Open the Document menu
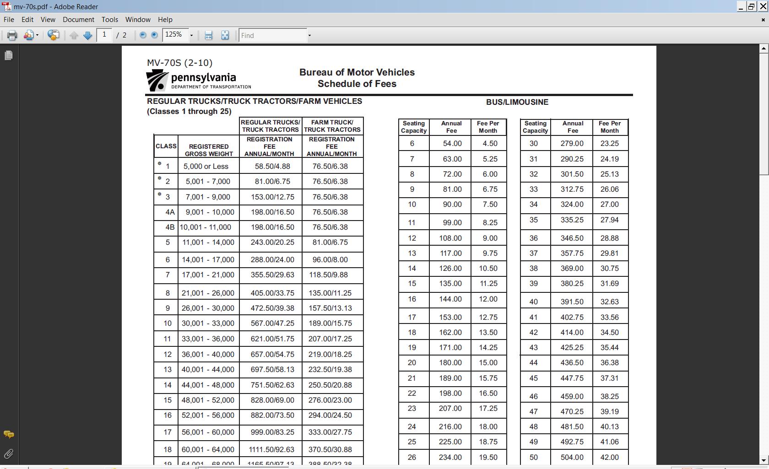Screen dimensions: 769x469 [x=78, y=20]
